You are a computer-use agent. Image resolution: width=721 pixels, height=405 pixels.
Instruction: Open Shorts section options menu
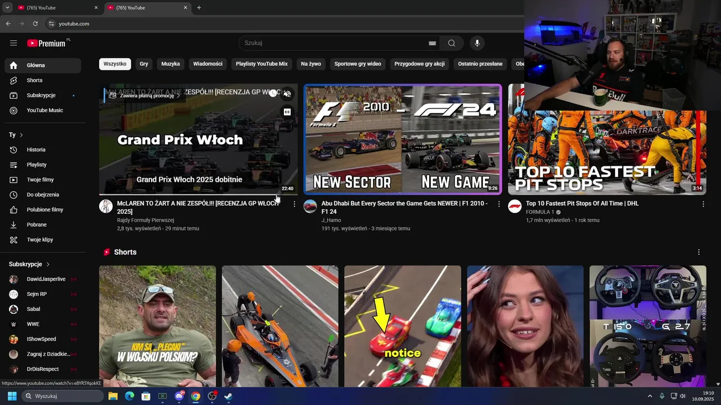coord(699,252)
